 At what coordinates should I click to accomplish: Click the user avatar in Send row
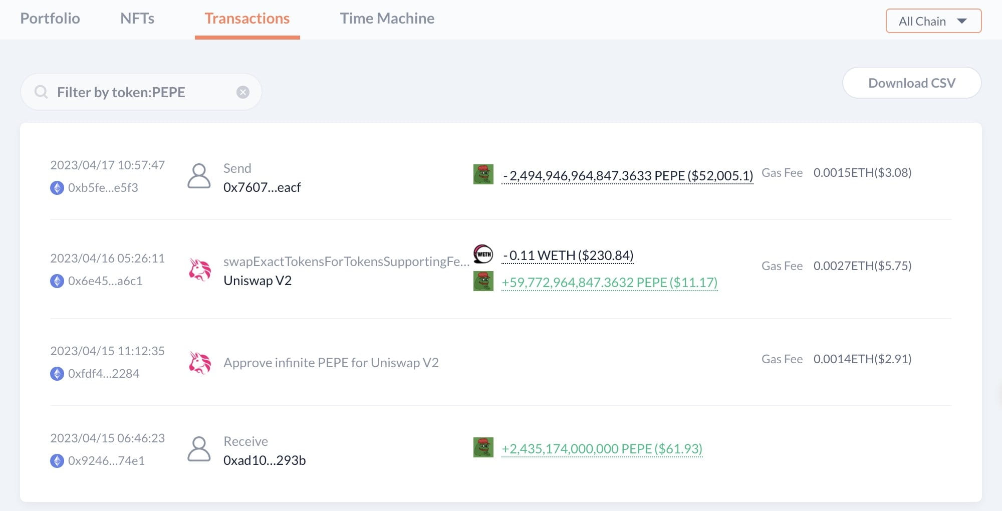pos(199,176)
